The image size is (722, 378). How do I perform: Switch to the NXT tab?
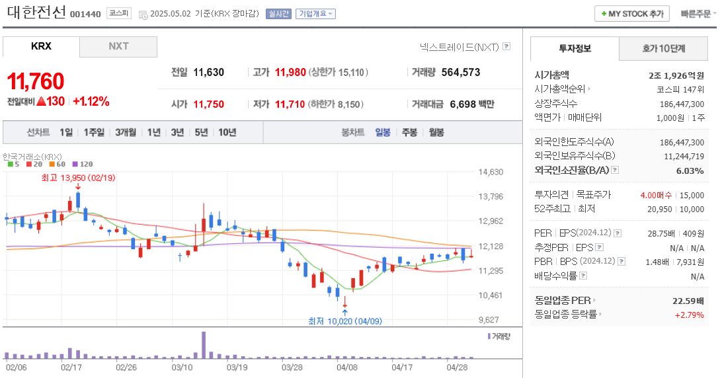(118, 46)
